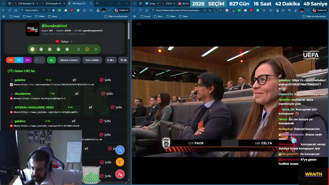Screen dimensions: 329x185
Task: Select the 30x multiplier
Action: click(x=28, y=60)
